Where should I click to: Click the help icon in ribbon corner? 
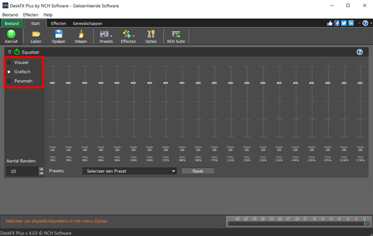[365, 23]
